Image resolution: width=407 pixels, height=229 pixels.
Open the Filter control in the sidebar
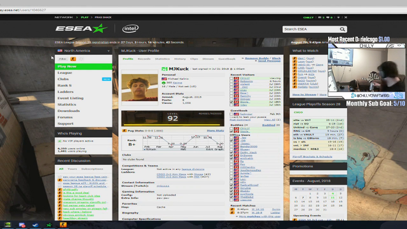(x=62, y=59)
